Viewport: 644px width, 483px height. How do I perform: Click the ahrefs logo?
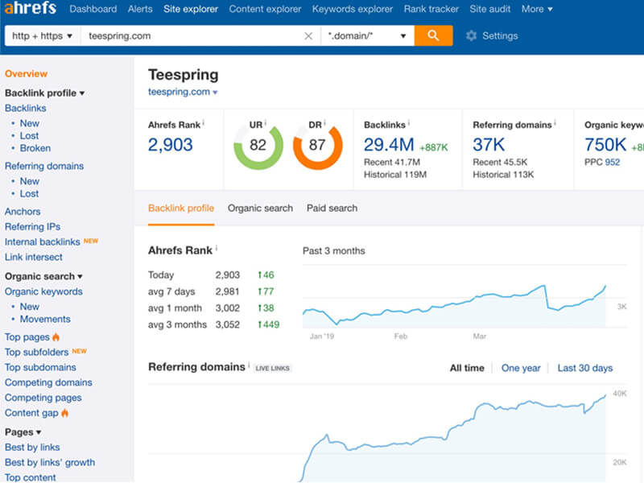(31, 8)
